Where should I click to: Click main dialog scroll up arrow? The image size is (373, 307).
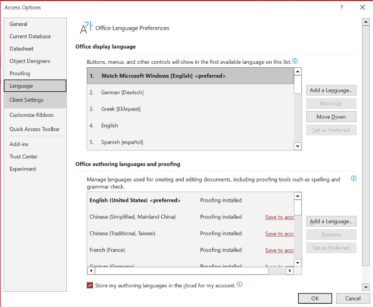click(366, 22)
